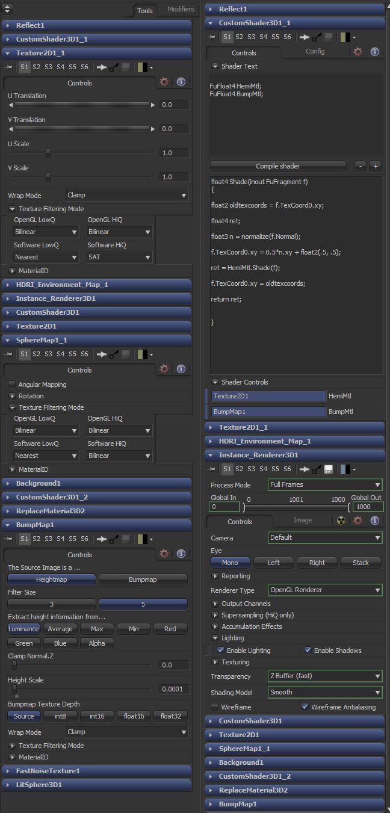Viewport: 390px width, 813px height.
Task: Toggle pass-through arrow for SphereMap1_1
Action: coord(102,354)
